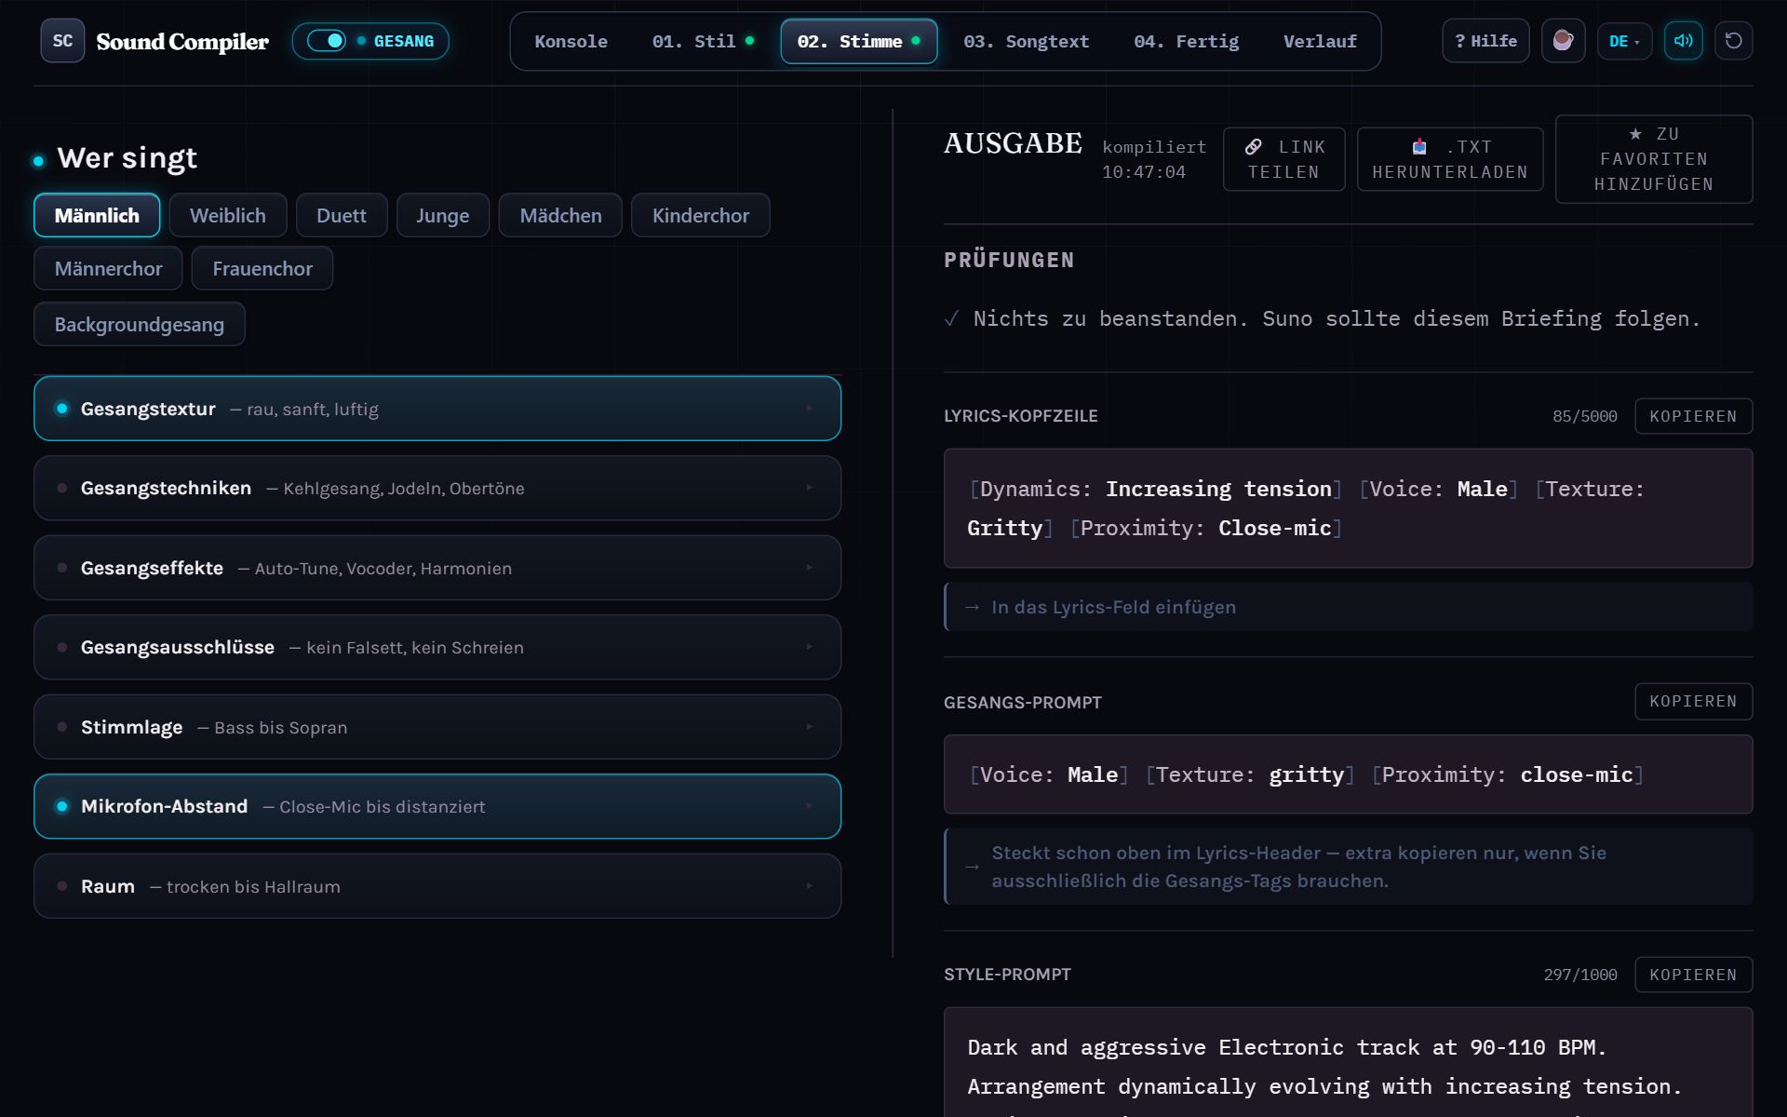Viewport: 1787px width, 1117px height.
Task: Copy the Gesangs-Prompt text
Action: tap(1693, 701)
